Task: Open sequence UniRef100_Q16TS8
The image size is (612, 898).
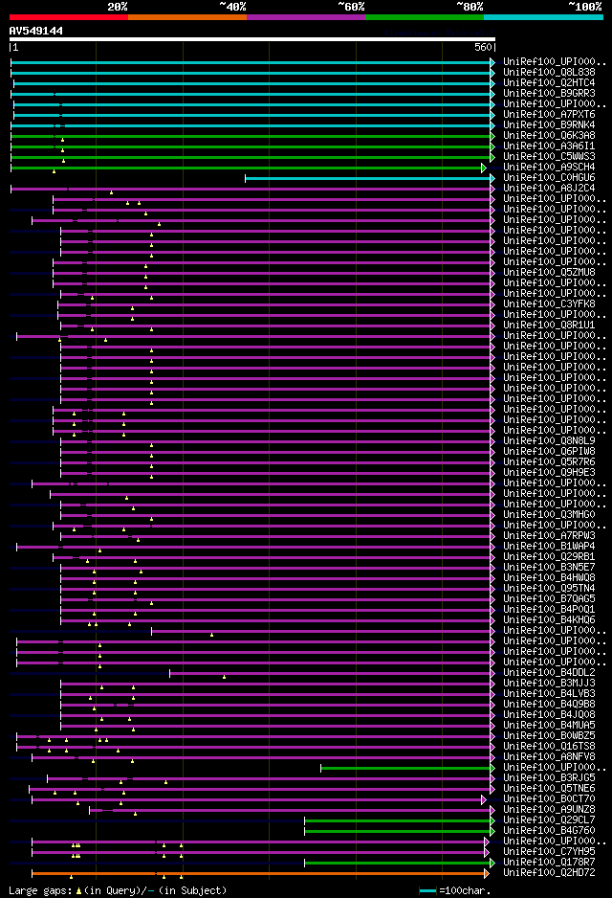Action: coord(549,746)
